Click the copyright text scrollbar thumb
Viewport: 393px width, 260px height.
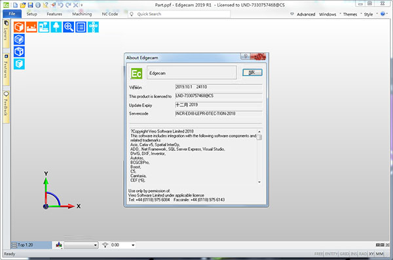[259, 137]
